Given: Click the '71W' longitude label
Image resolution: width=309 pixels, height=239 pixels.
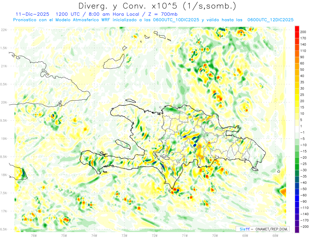Looking at the screenshot, I should tap(185, 235).
